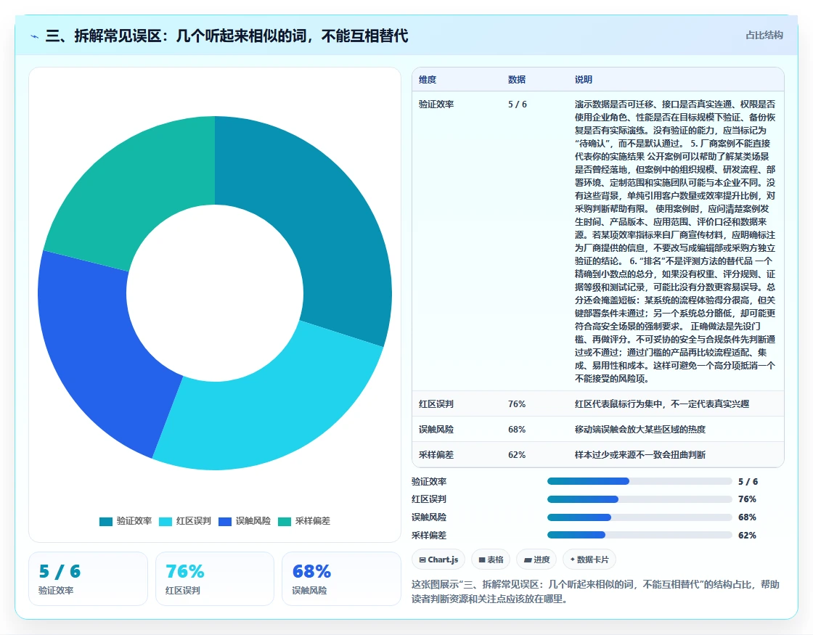813x635 pixels.
Task: Click the 验证效率 progress bar
Action: click(x=640, y=482)
